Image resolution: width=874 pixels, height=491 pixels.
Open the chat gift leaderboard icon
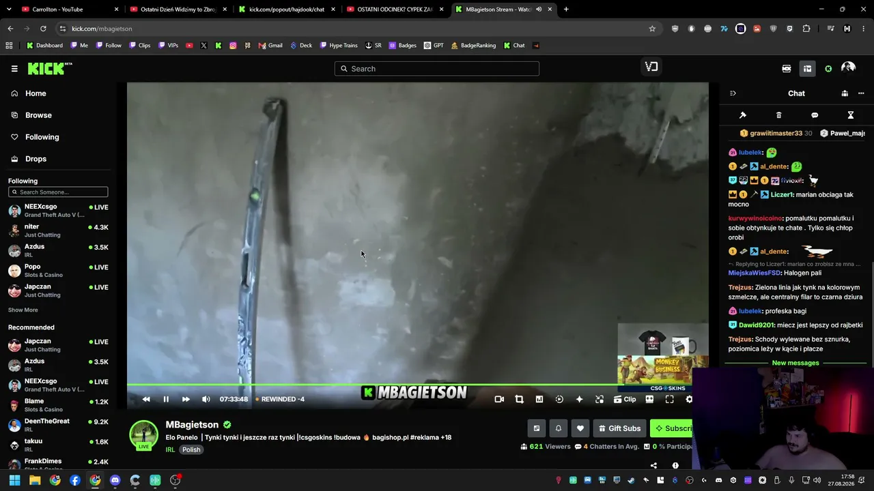(845, 93)
